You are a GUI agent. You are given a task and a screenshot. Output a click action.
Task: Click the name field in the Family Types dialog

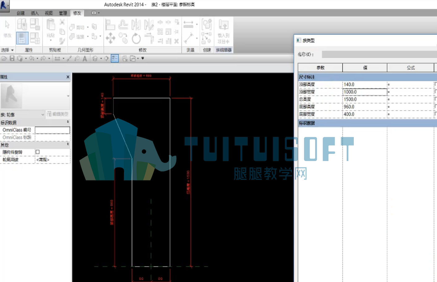pos(379,54)
